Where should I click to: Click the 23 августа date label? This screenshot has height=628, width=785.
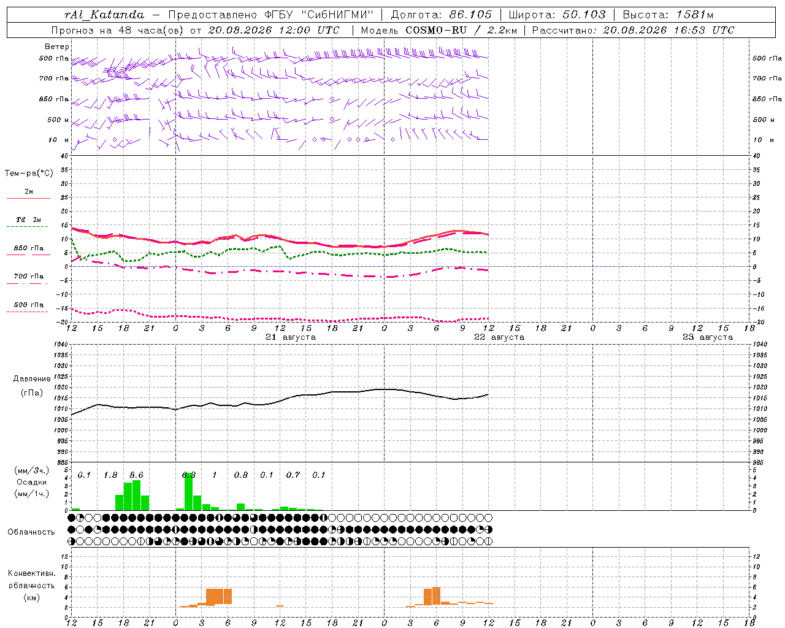708,337
